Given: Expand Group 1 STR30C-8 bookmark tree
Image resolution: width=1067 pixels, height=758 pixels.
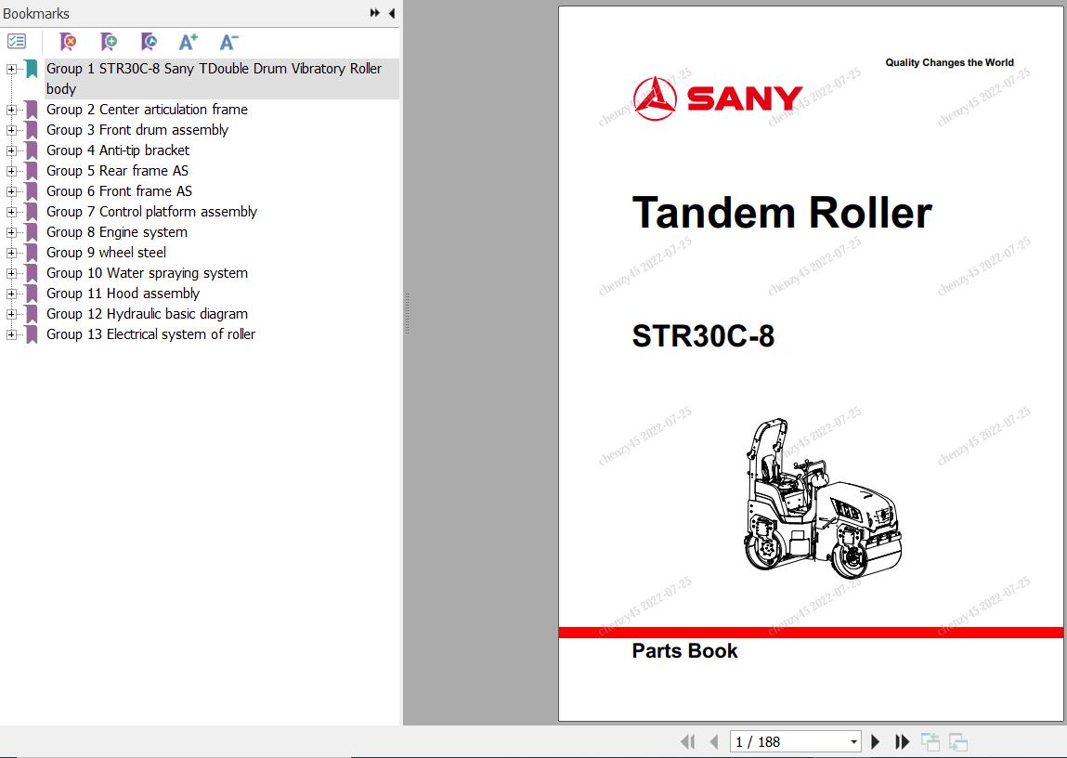Looking at the screenshot, I should (11, 69).
